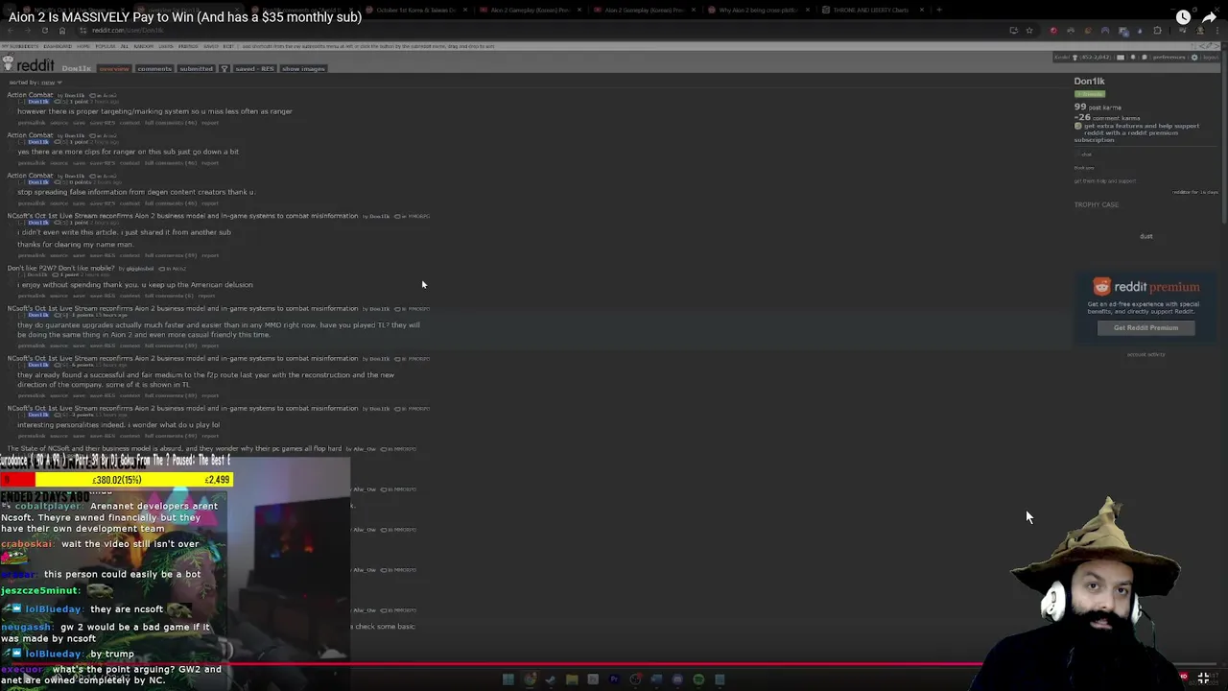This screenshot has height=691, width=1228.
Task: Open Steam from the Windows taskbar
Action: 551,679
